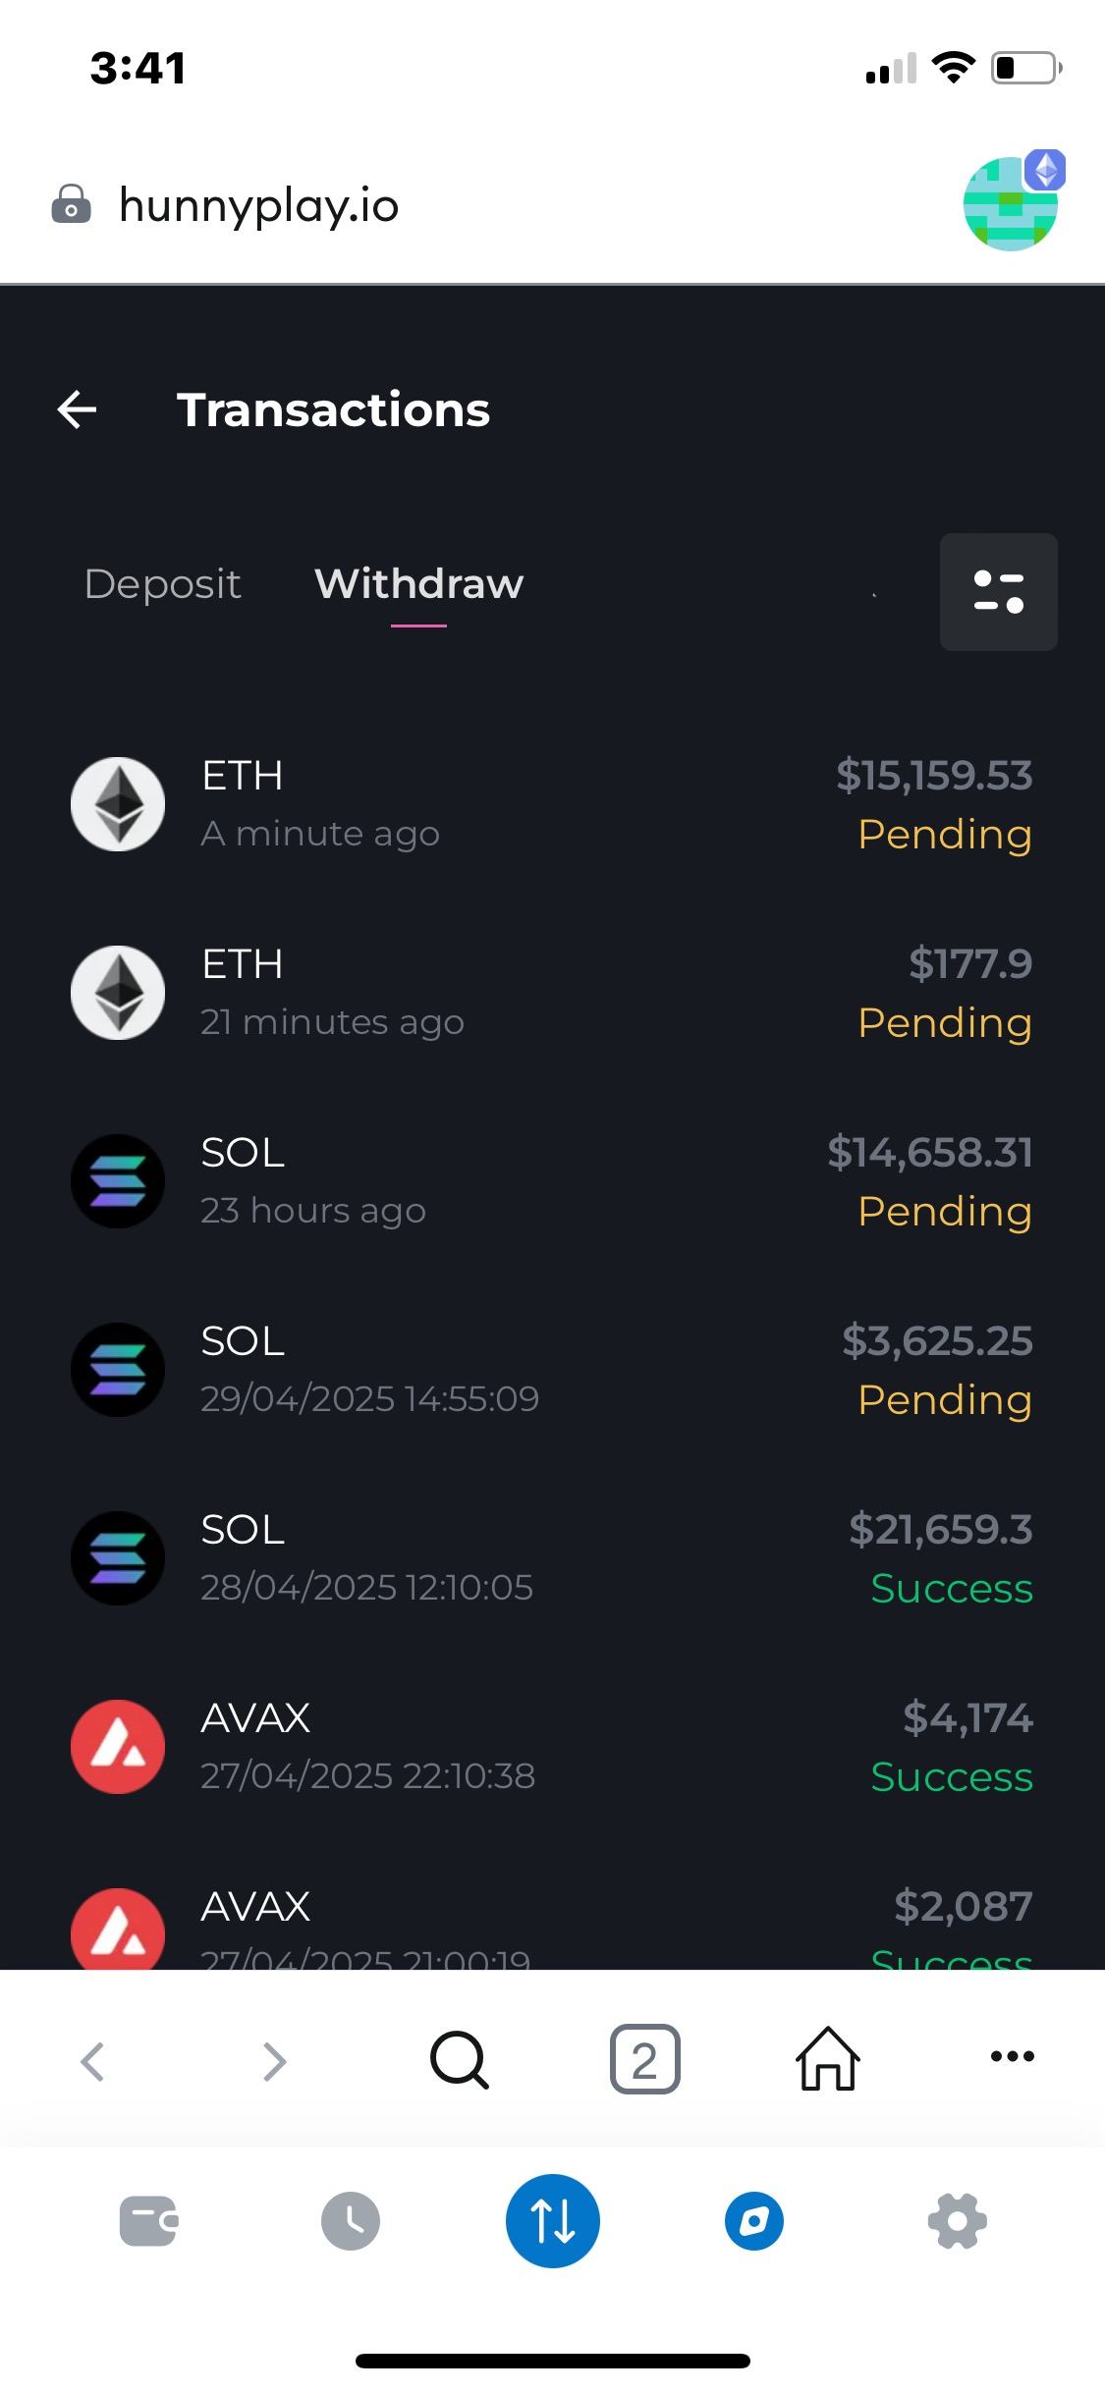Go to the browser home page icon
The width and height of the screenshot is (1105, 2392).
pyautogui.click(x=827, y=2059)
